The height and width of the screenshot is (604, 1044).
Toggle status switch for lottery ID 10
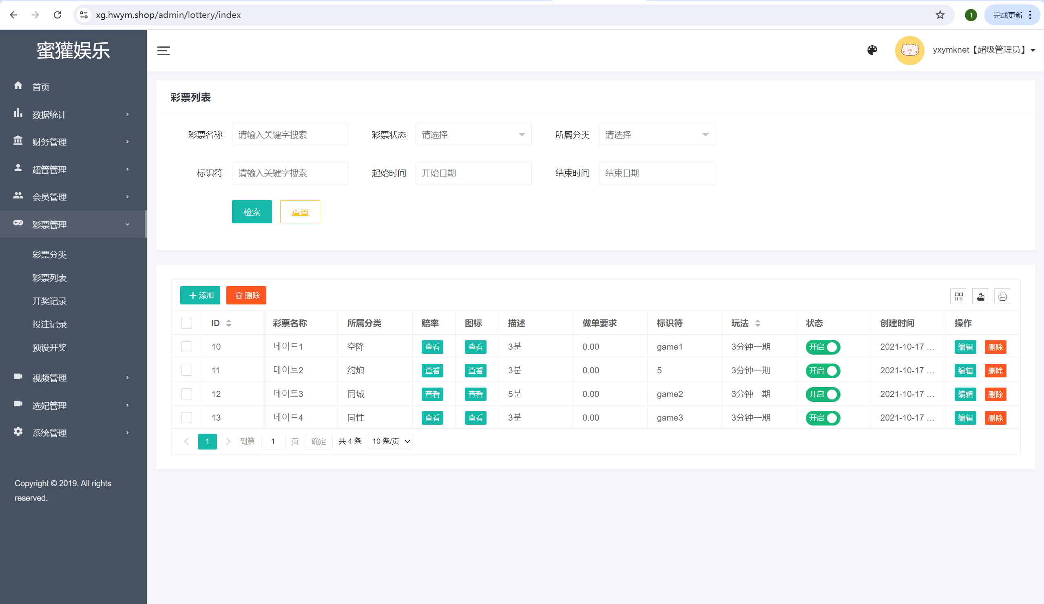[823, 347]
